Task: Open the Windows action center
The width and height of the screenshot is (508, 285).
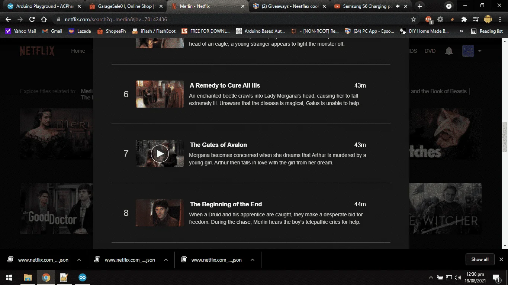Action: [x=496, y=278]
